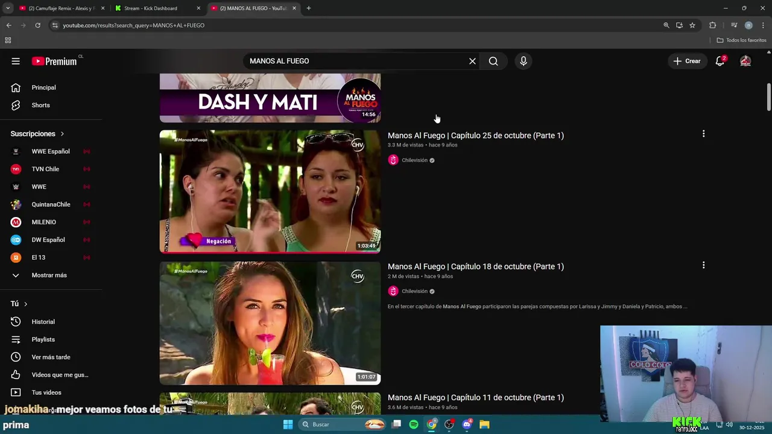772x434 pixels.
Task: Open the tab search dropdown arrow
Action: coord(7,8)
